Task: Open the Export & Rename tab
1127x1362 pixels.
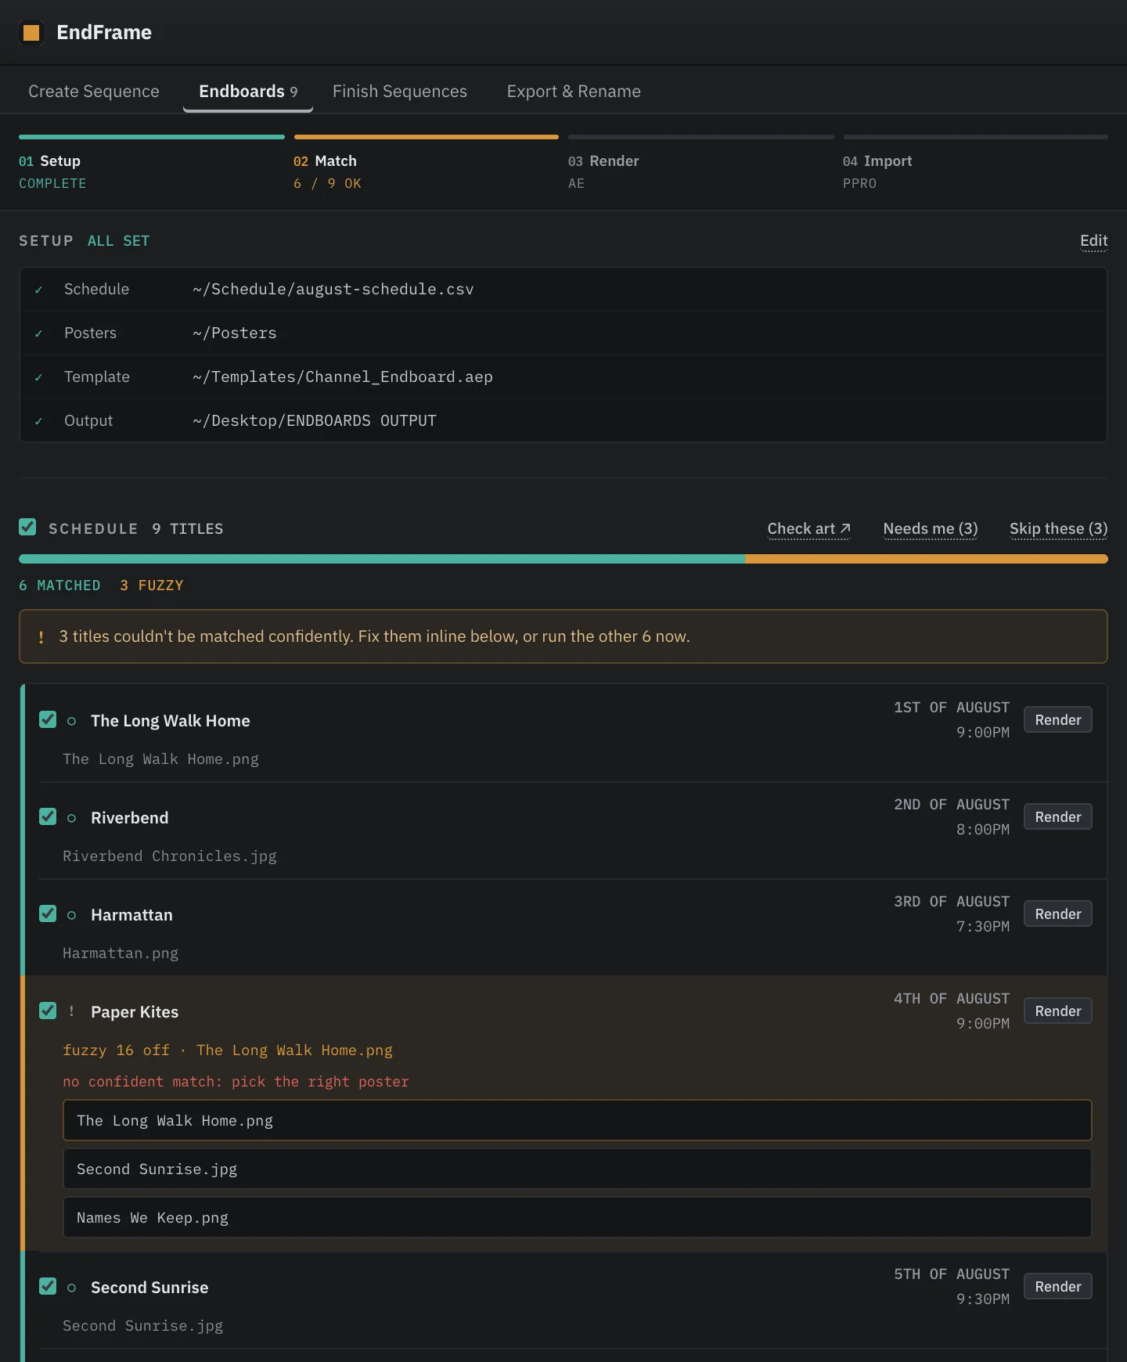Action: 574,92
